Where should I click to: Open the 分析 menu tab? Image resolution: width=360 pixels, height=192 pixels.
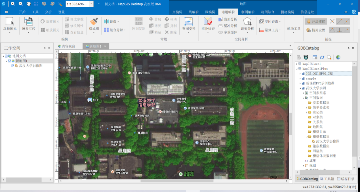[x=48, y=12]
